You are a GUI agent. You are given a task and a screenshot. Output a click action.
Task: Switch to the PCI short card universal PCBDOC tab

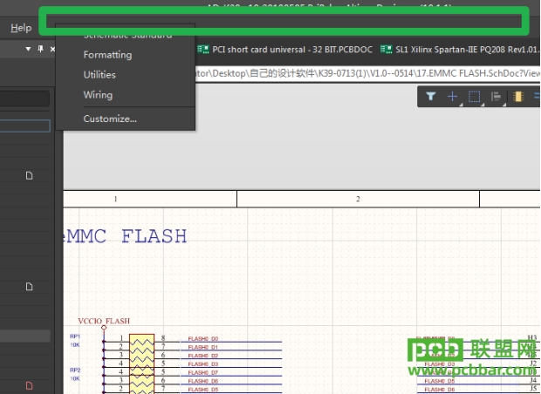[285, 50]
